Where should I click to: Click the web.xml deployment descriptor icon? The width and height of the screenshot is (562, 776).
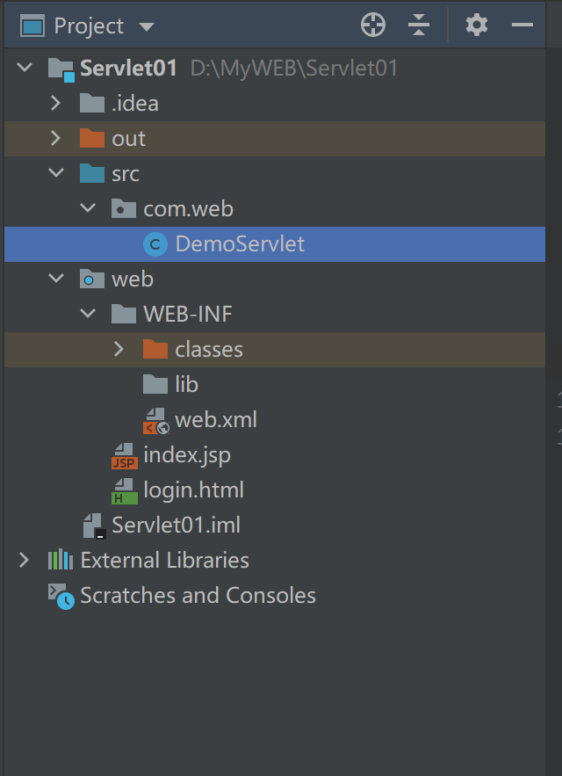pyautogui.click(x=155, y=419)
